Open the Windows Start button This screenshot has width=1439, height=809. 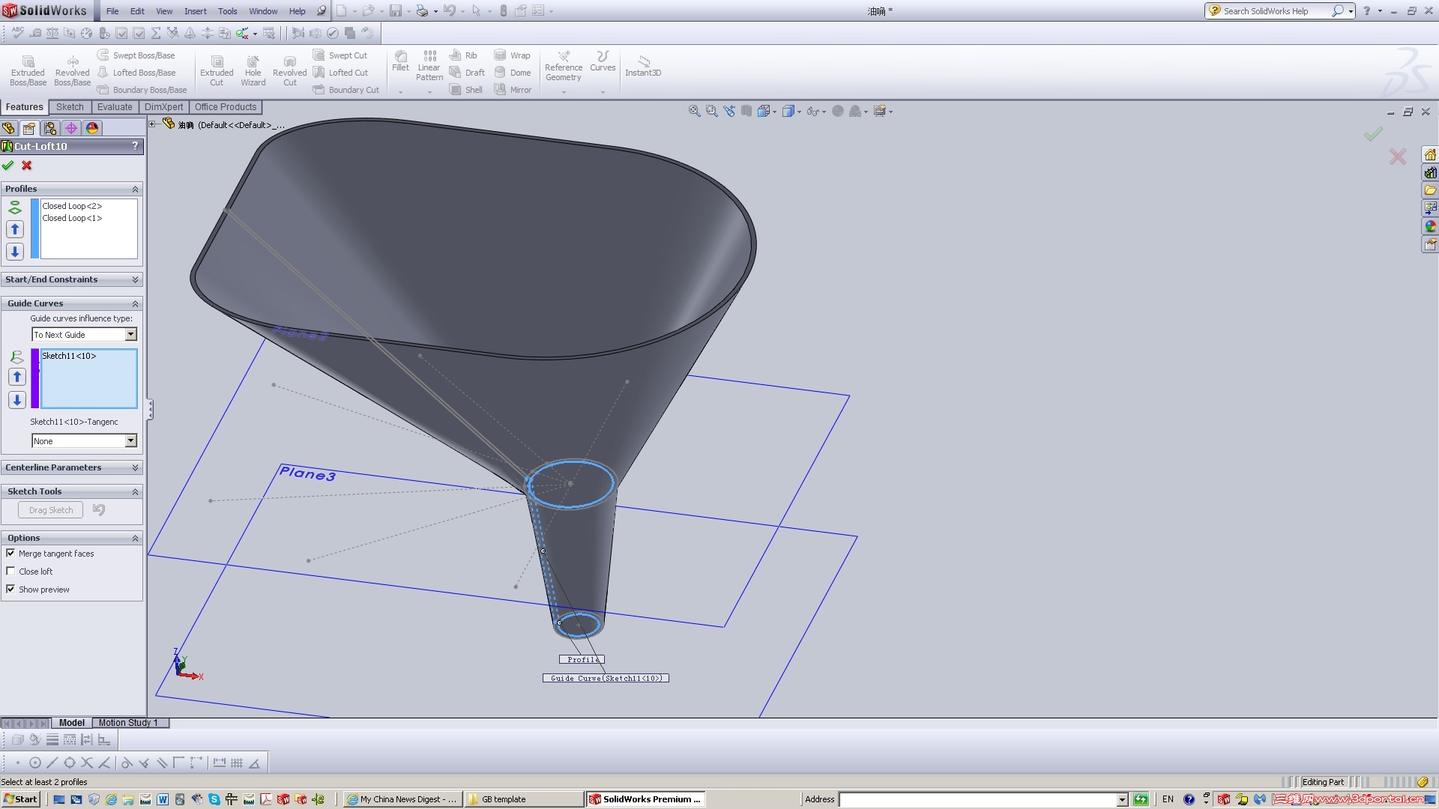coord(20,799)
